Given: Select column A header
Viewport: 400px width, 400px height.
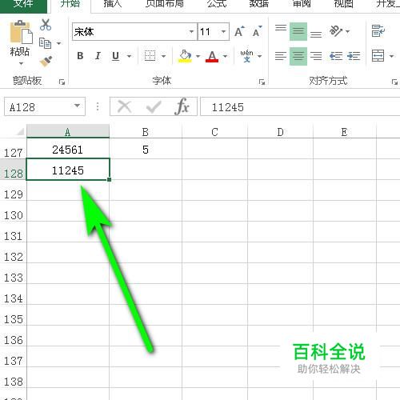Looking at the screenshot, I should (x=68, y=131).
